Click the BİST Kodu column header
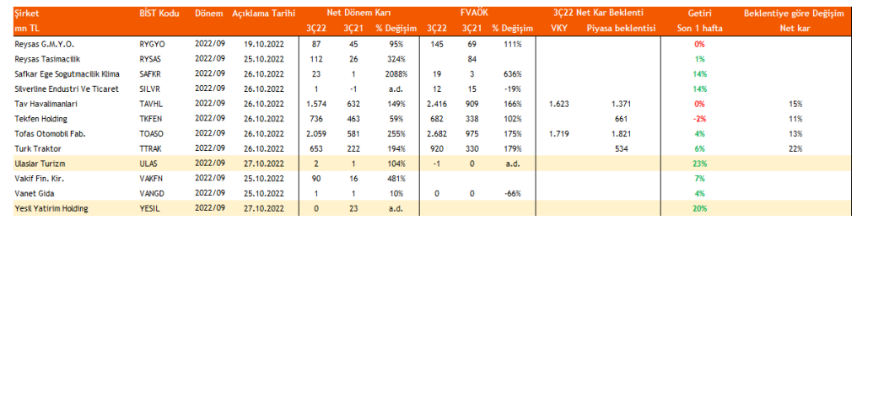Image resolution: width=873 pixels, height=408 pixels. pos(159,14)
